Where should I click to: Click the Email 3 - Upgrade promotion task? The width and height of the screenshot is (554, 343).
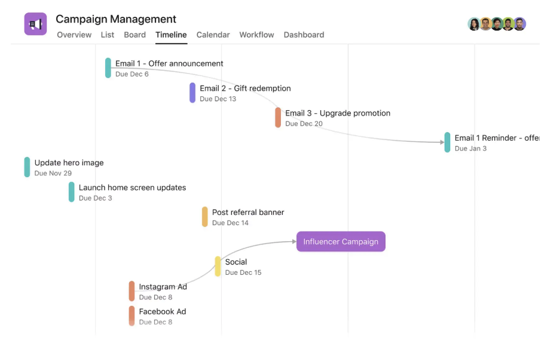pos(337,113)
